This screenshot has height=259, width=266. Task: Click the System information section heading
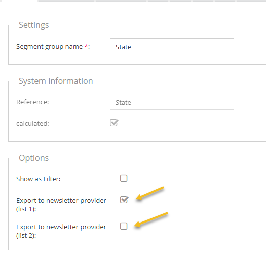[x=56, y=81]
